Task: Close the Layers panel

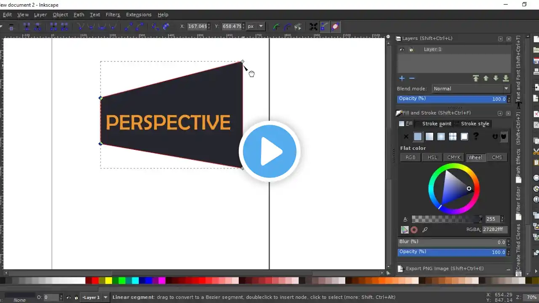Action: (509, 39)
